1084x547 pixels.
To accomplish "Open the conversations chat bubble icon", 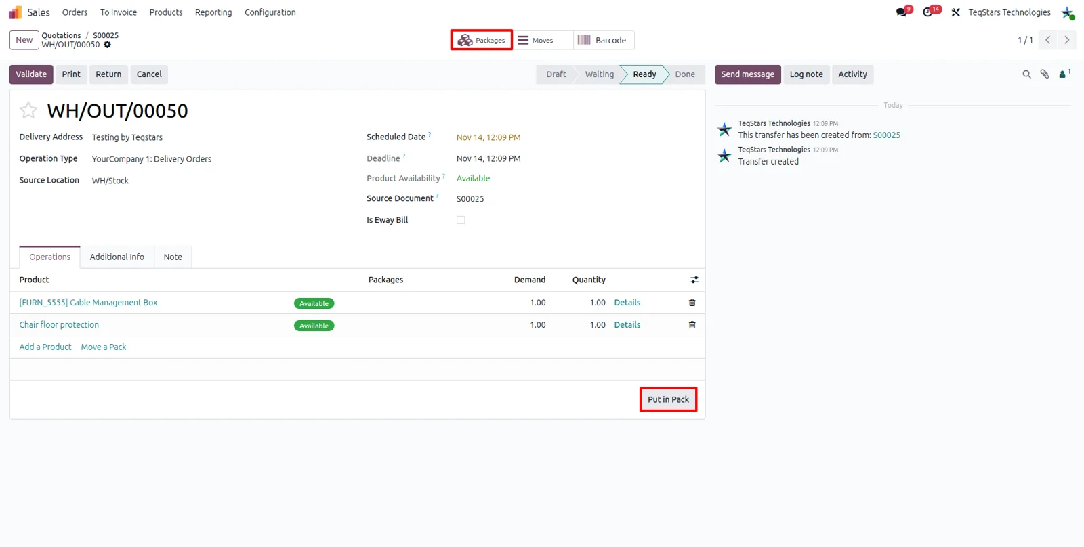I will coord(901,12).
